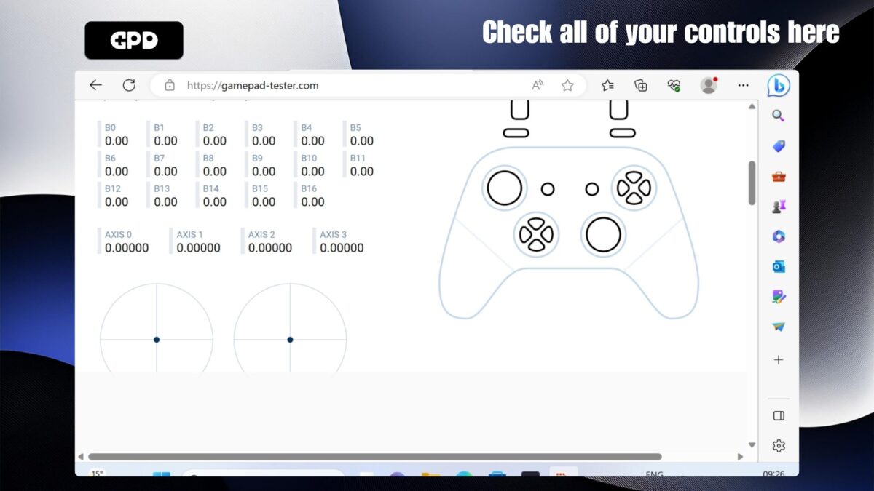The image size is (874, 491).
Task: Launch Games from the Edge sidebar
Action: coord(779,206)
